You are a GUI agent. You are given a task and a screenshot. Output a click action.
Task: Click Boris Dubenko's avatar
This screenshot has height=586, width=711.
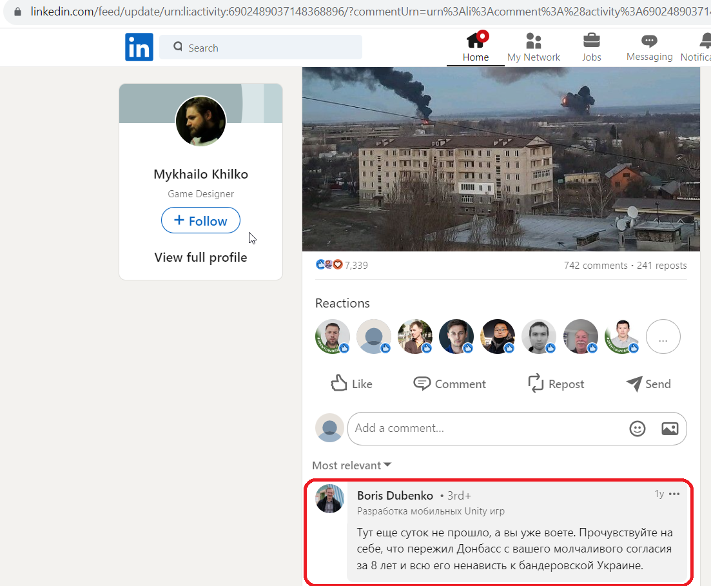329,498
